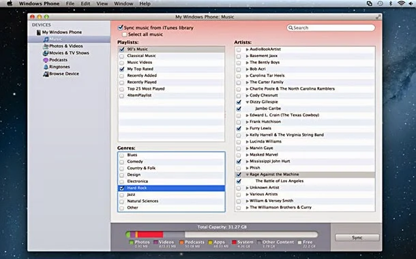
Task: Expand Mississippi John Hurt artist
Action: (x=248, y=161)
